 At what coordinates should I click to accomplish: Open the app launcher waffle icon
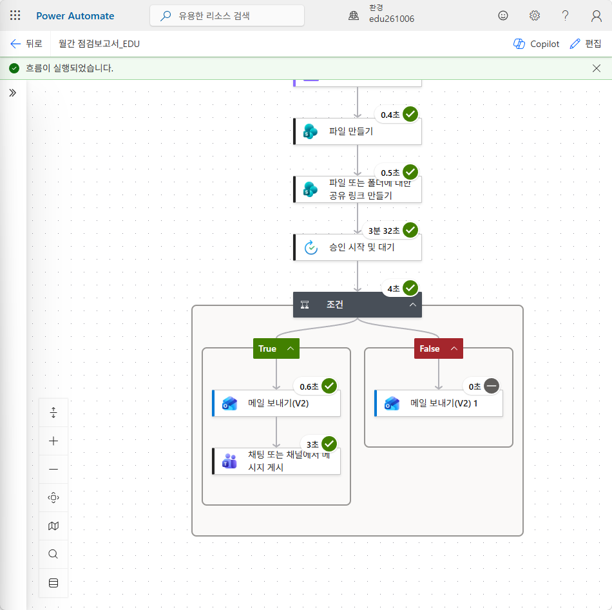point(15,15)
